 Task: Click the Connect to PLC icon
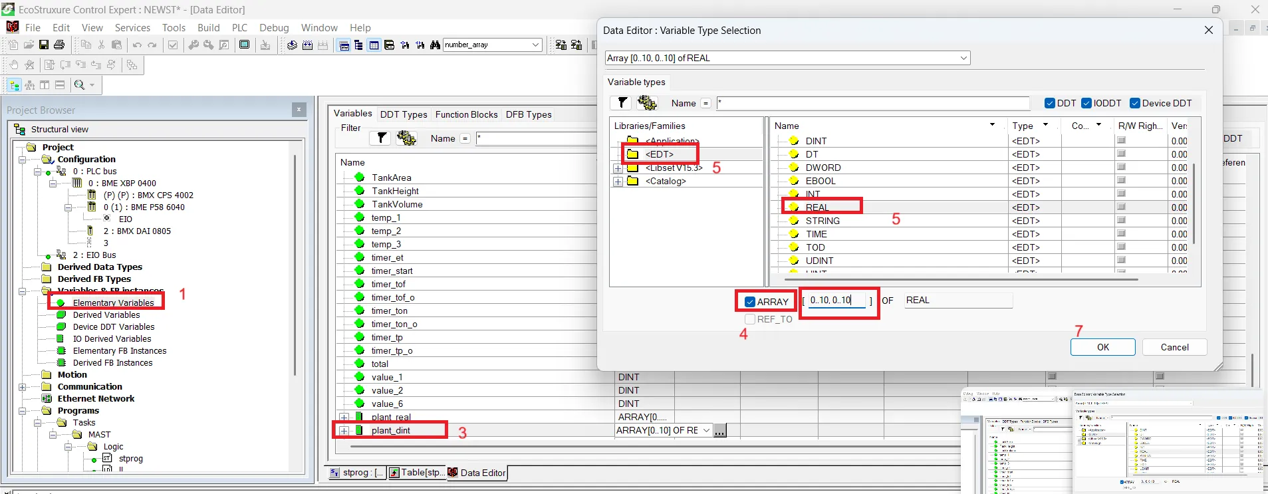click(x=561, y=45)
